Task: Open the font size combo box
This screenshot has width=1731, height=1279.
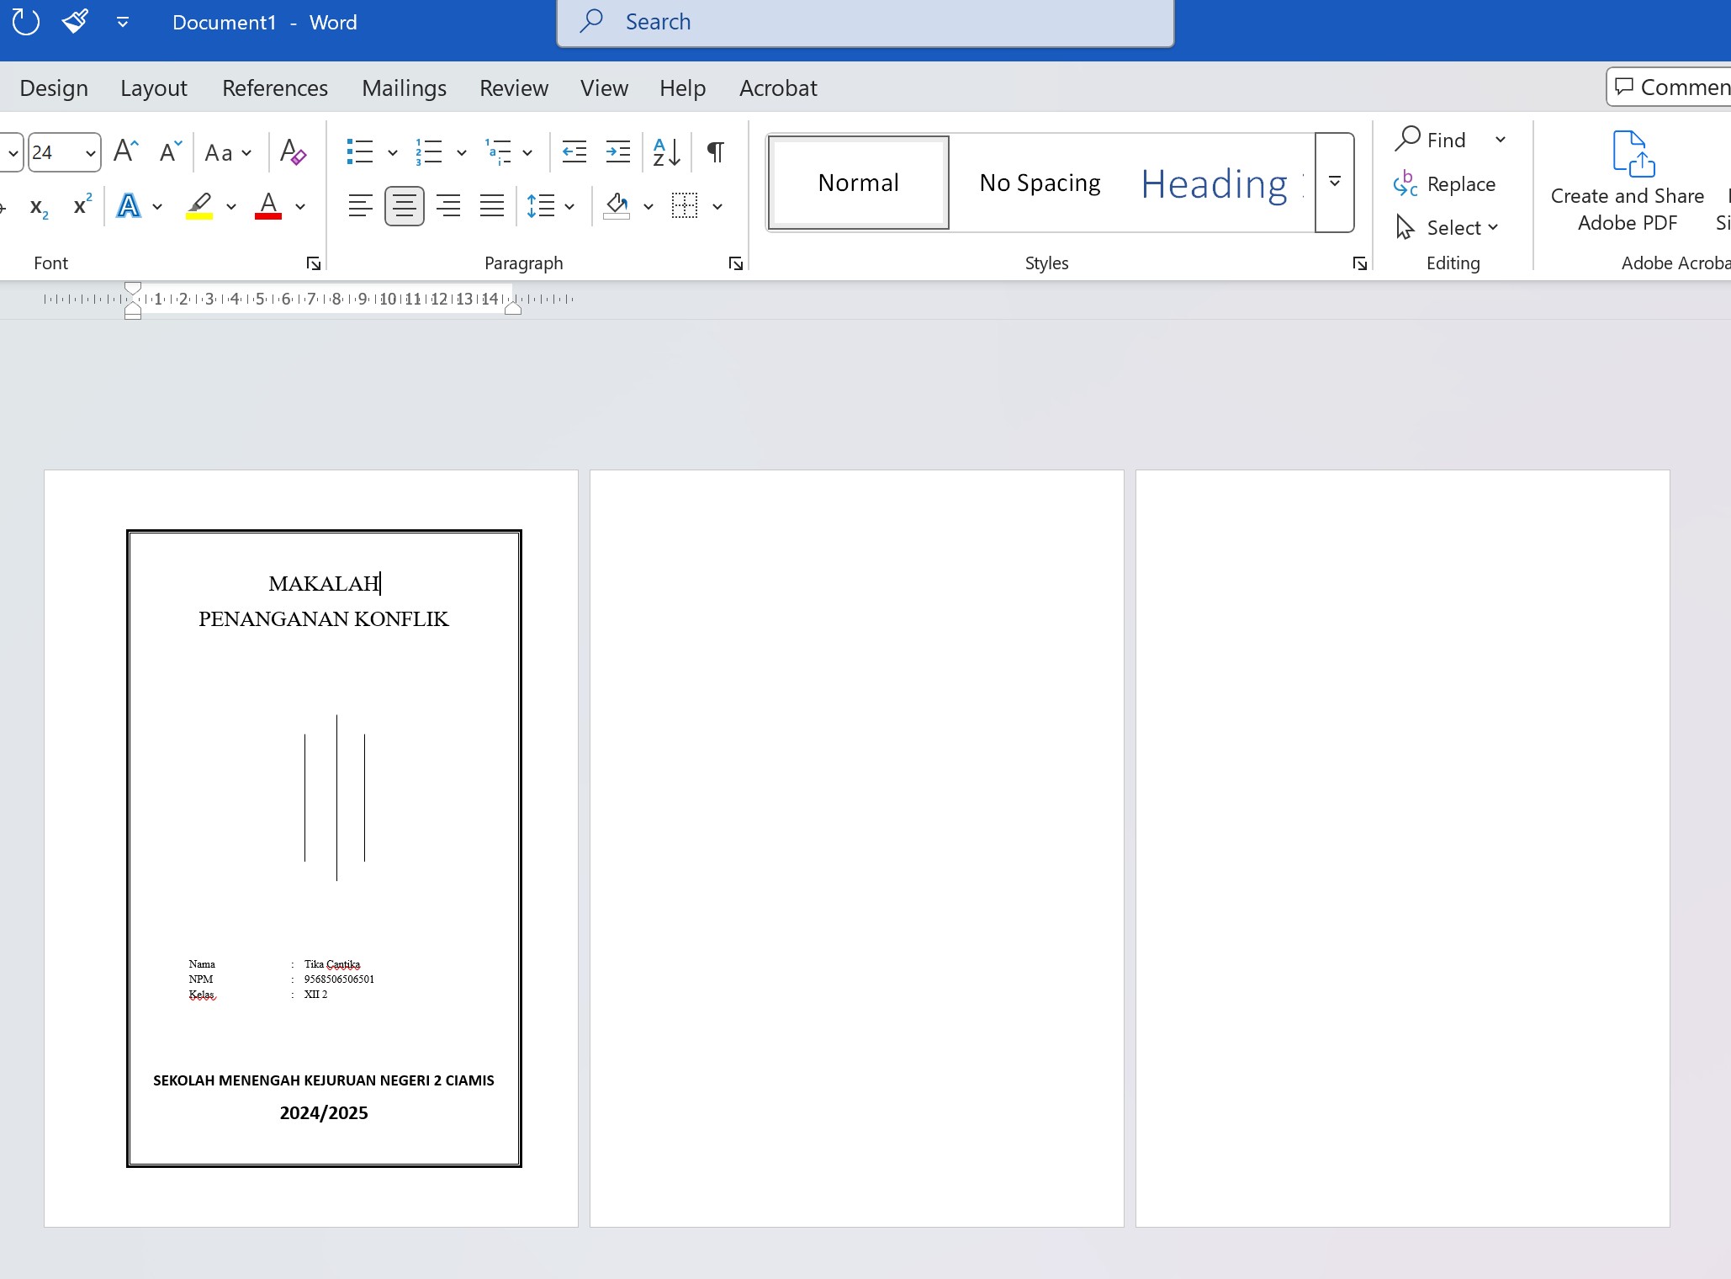Action: pos(64,152)
